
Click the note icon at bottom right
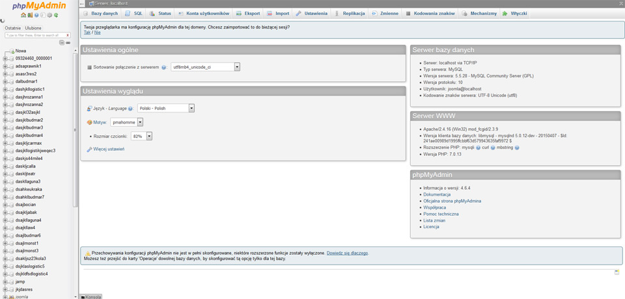click(x=617, y=272)
